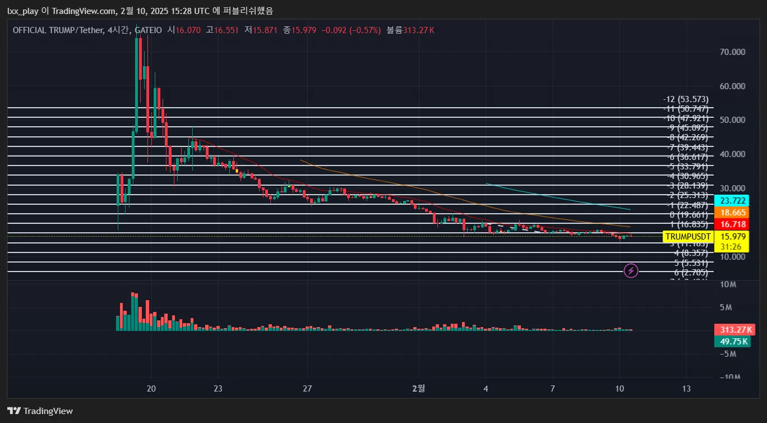Click the -2 (25.313) Fibonacci level label
The width and height of the screenshot is (767, 423).
(x=687, y=195)
